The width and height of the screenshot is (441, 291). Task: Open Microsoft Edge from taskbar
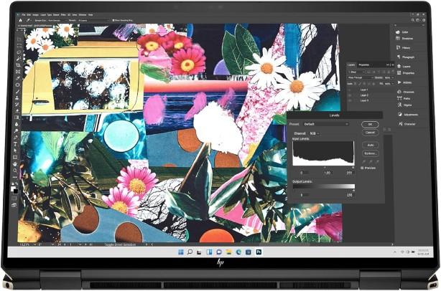tap(238, 252)
